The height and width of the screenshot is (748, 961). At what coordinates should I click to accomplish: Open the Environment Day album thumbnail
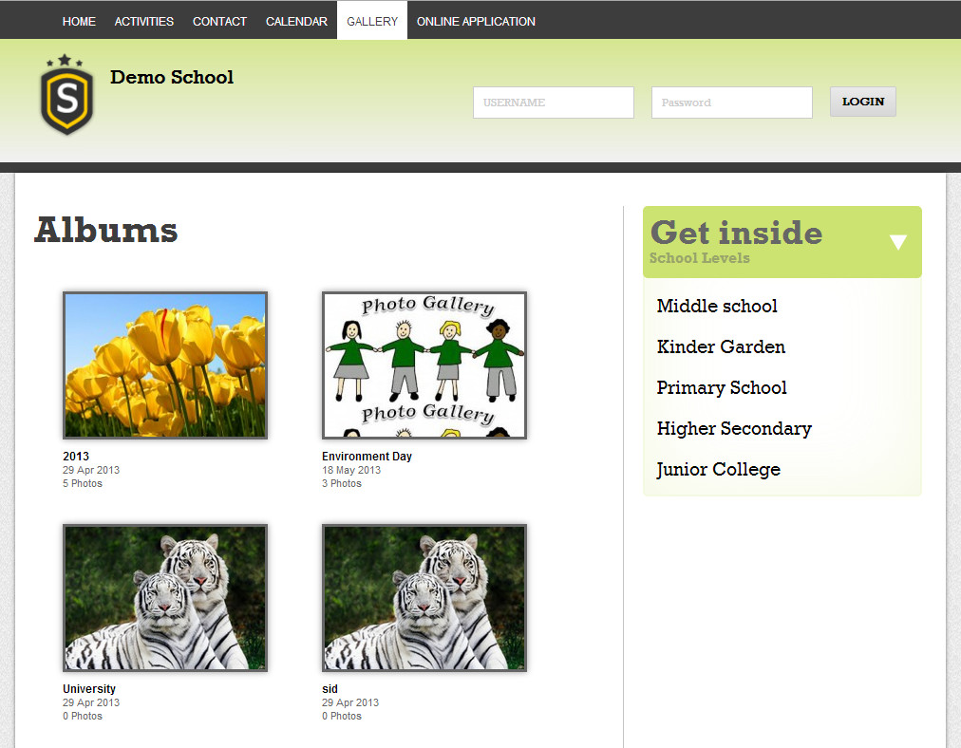click(x=424, y=365)
